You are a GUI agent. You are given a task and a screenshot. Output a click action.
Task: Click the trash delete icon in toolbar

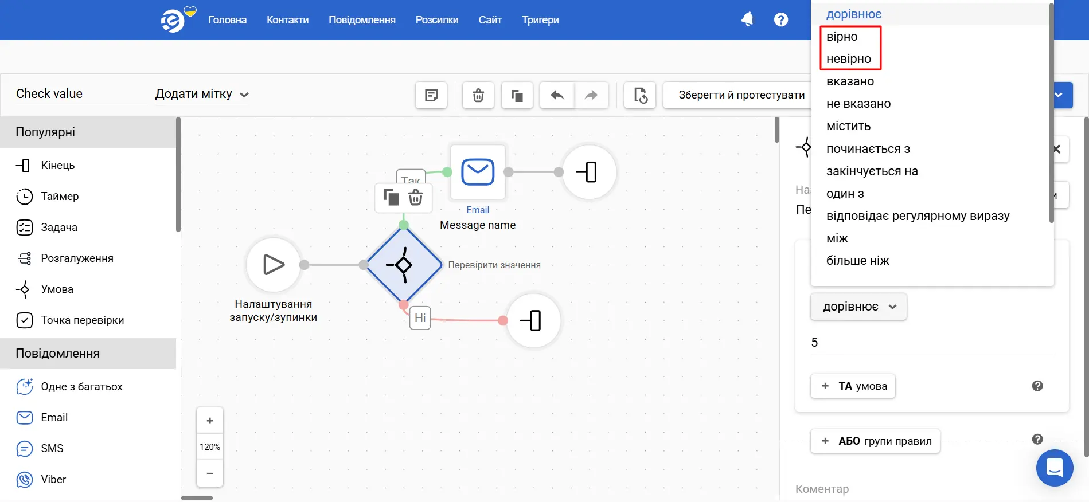(x=478, y=95)
